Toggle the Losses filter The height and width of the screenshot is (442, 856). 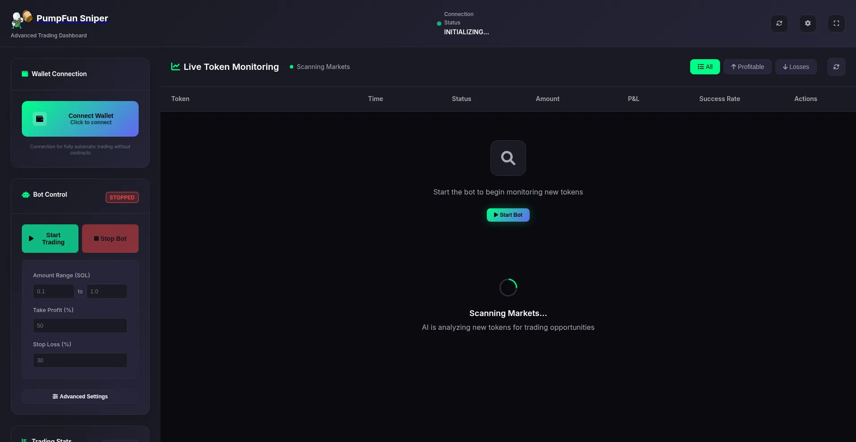(796, 67)
